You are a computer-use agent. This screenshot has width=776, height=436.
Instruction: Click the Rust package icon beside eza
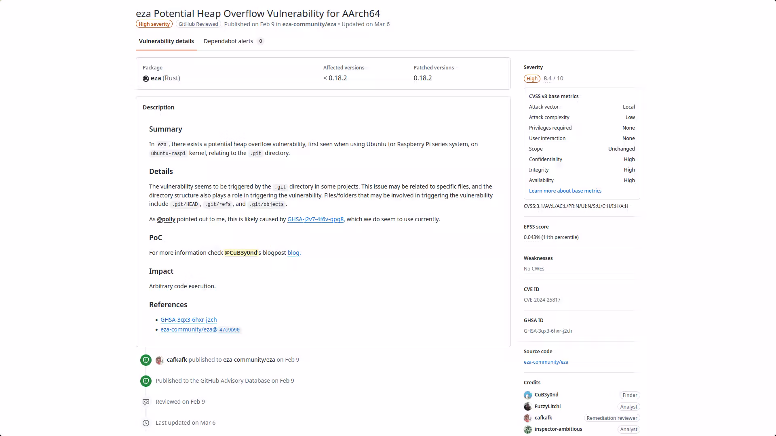[146, 79]
